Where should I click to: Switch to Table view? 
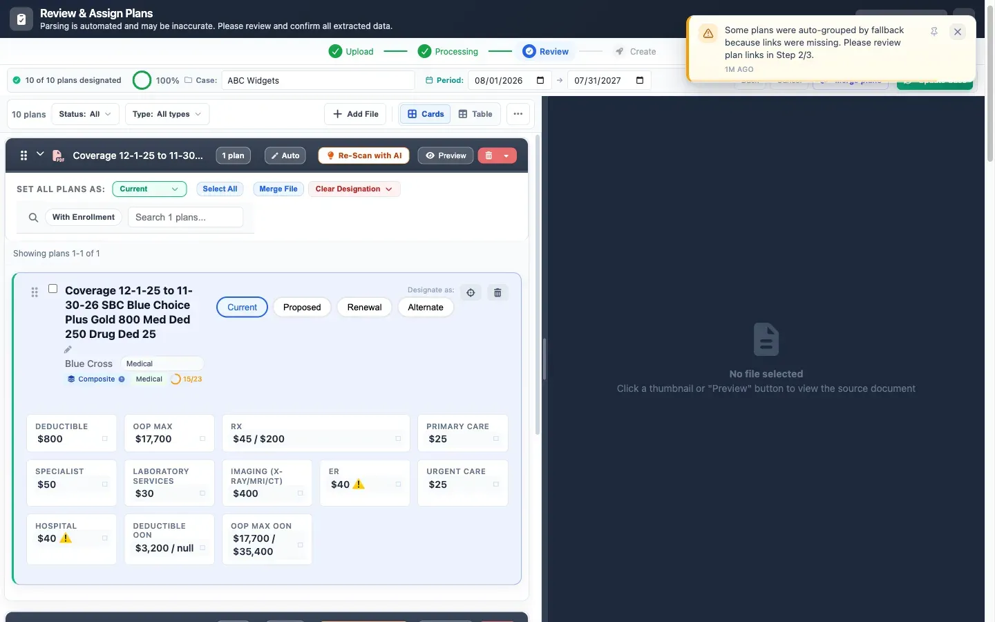475,114
